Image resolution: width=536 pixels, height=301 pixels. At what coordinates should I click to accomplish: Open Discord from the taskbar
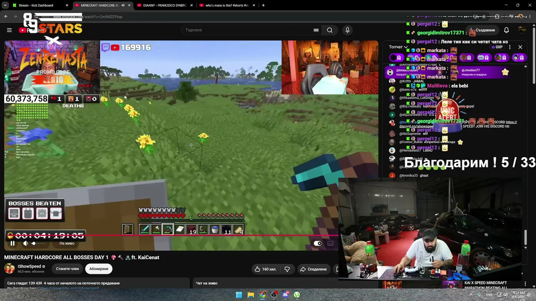(285, 295)
